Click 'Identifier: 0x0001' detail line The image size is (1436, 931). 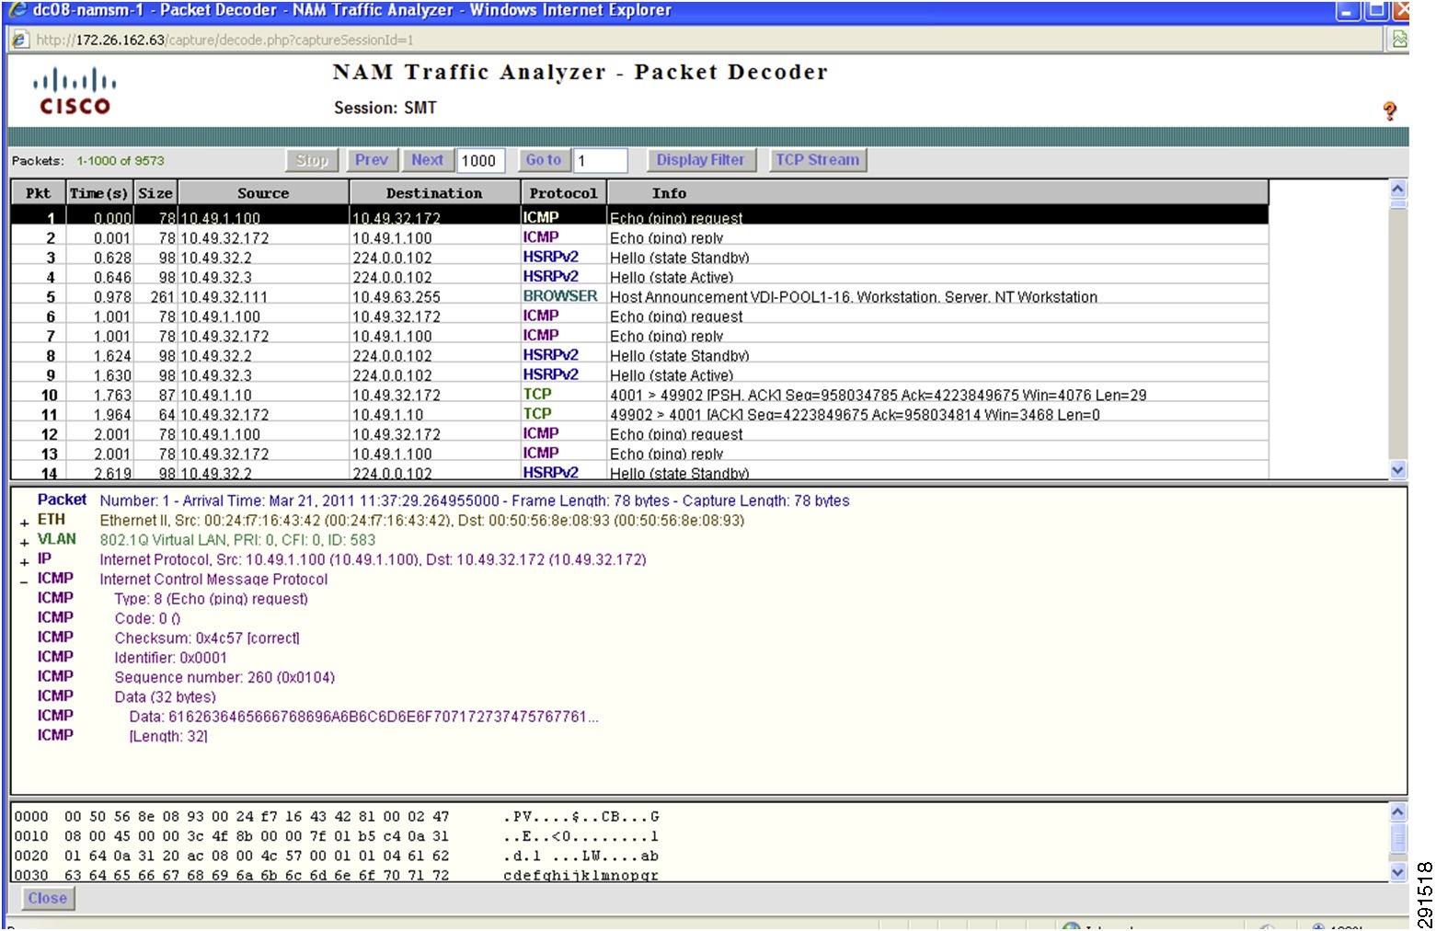(171, 658)
